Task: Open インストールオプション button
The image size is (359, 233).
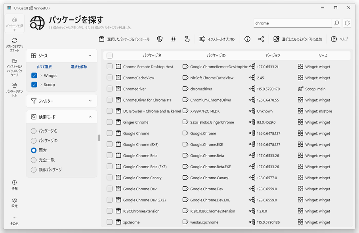Action: click(217, 39)
